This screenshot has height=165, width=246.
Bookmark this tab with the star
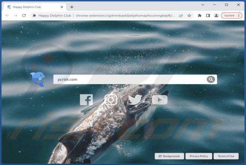[189, 15]
